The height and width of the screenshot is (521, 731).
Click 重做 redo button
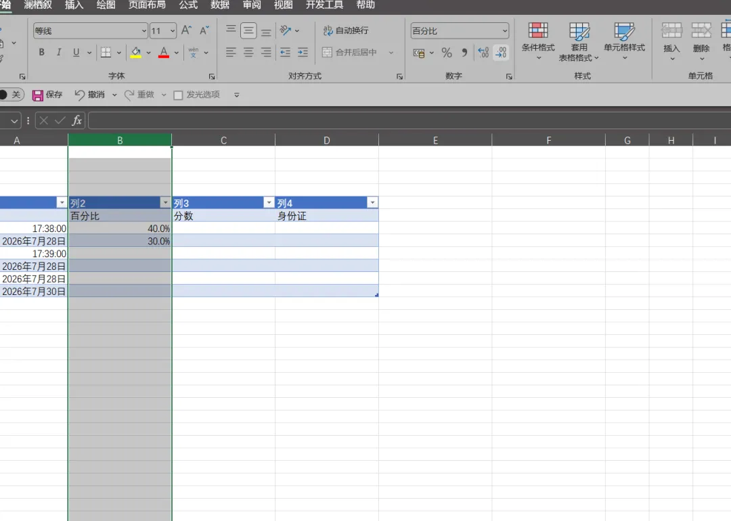pos(139,95)
